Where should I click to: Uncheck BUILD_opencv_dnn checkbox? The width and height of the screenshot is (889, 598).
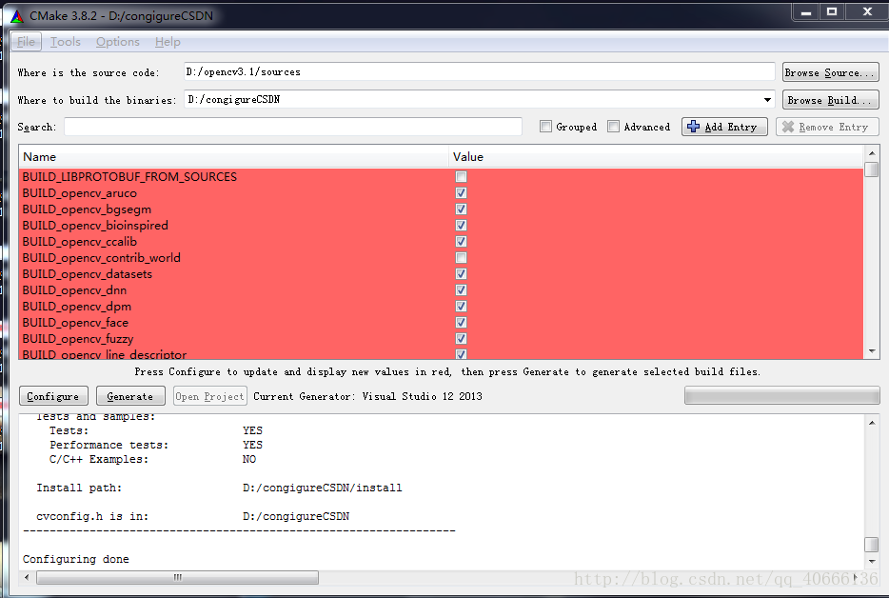[461, 289]
